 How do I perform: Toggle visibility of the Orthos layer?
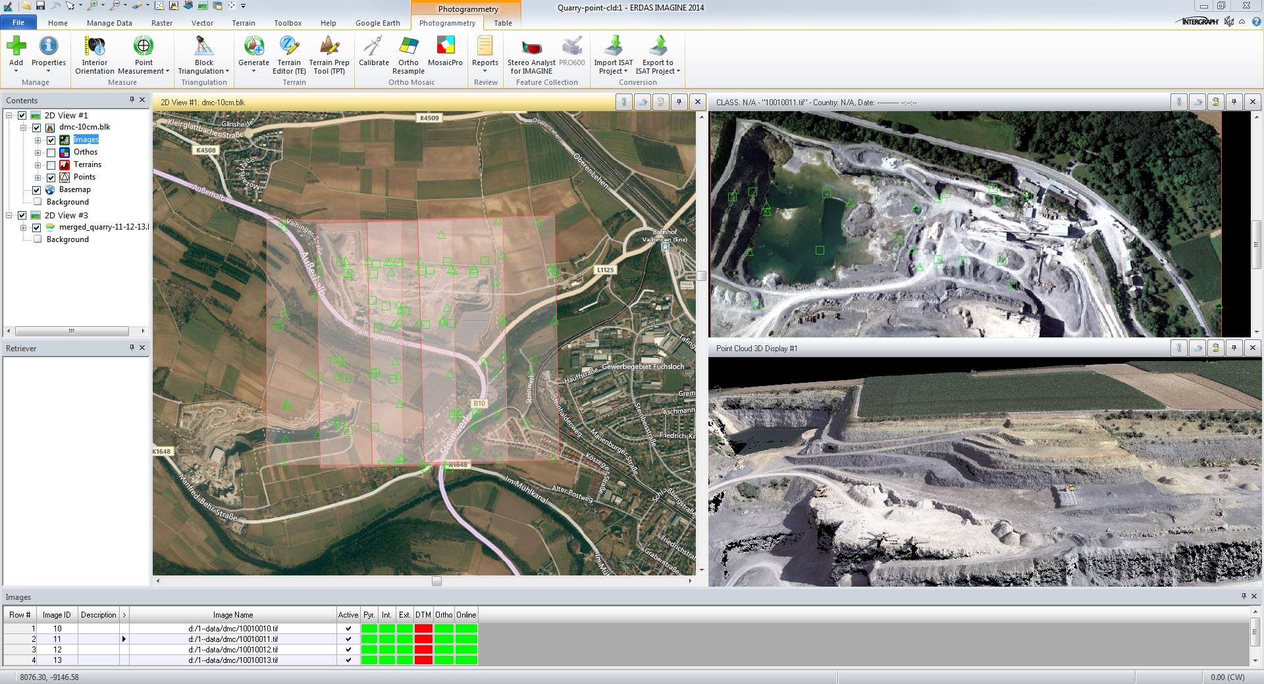click(x=51, y=152)
